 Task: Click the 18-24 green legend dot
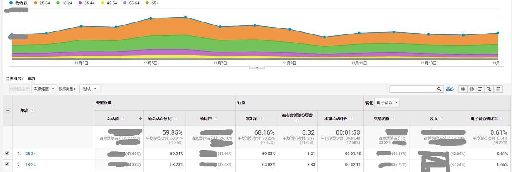click(58, 3)
